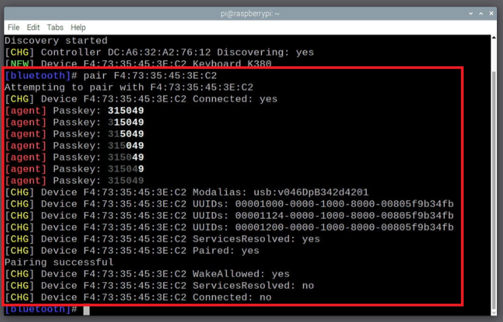Screen dimensions: 503x322
Task: Click the 'Discovery started' line
Action: point(56,41)
